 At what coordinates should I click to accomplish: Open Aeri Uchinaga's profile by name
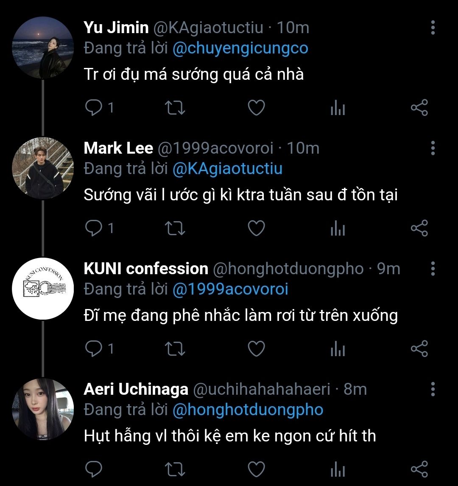pos(136,389)
